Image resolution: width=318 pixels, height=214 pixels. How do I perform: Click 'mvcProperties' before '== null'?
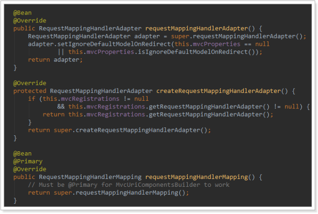coord(217,44)
